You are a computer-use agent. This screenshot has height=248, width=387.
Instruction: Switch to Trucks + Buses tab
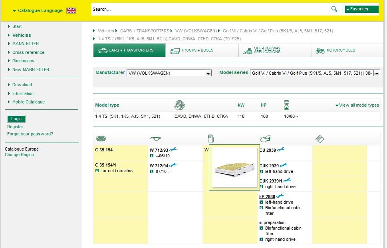click(x=202, y=50)
